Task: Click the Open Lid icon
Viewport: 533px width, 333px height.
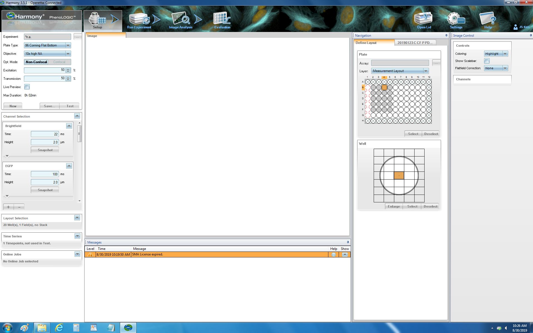Action: coord(423,20)
